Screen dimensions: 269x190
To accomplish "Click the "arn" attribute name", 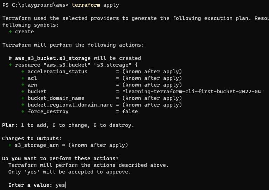I will [x=32, y=85].
